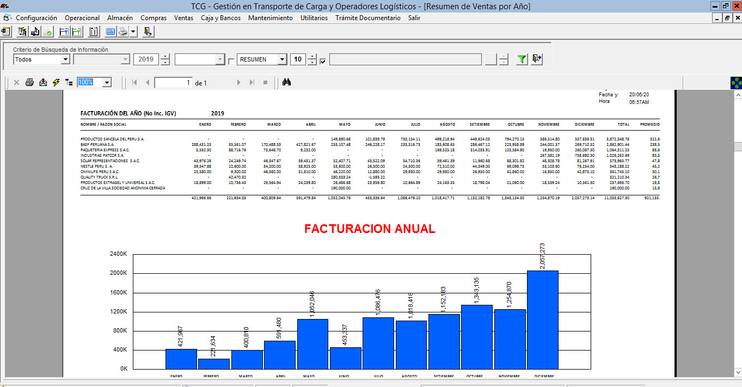Increase the year 2019 with up arrow

pos(165,57)
